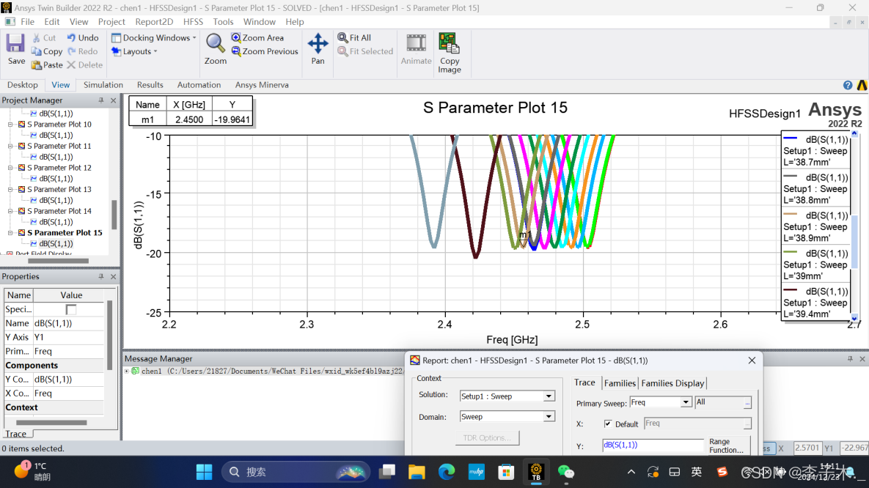
Task: Open File Explorer from the taskbar
Action: pos(417,472)
